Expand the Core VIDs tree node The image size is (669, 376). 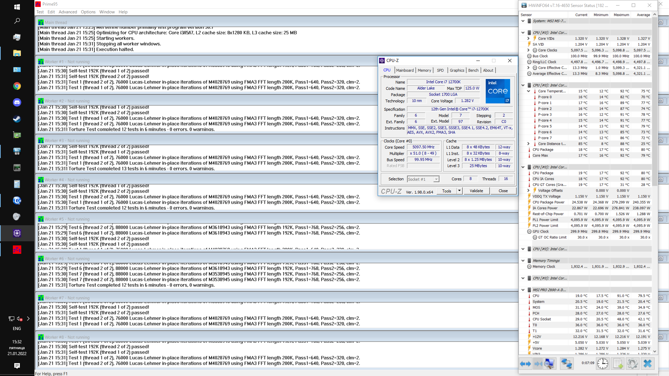pyautogui.click(x=528, y=39)
